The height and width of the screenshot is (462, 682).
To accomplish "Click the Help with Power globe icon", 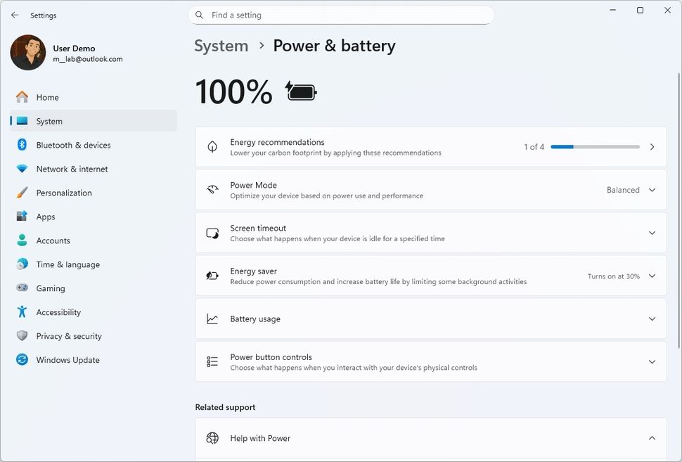I will tap(212, 437).
